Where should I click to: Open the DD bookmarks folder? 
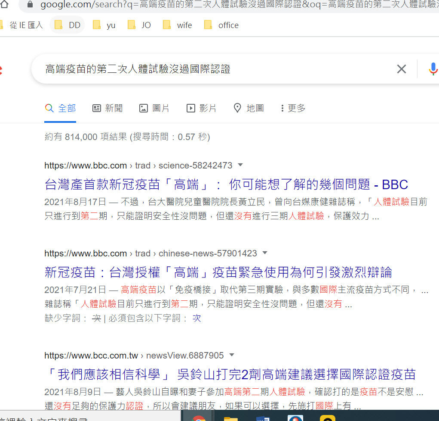(x=67, y=25)
